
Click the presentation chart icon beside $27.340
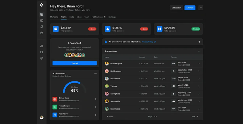pyautogui.click(x=56, y=29)
